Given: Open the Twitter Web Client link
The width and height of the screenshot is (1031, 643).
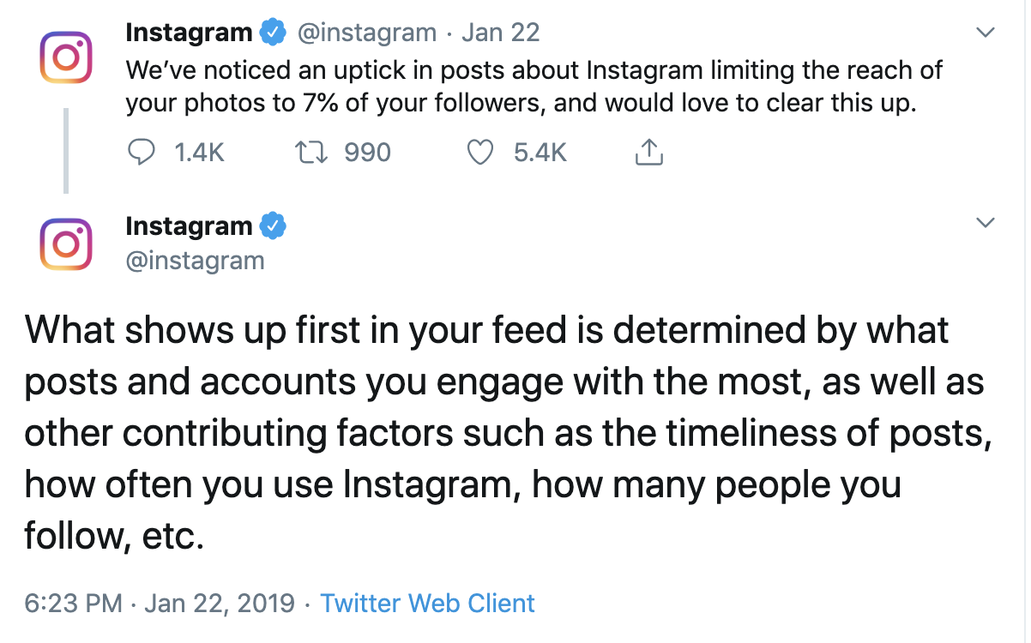Looking at the screenshot, I should coord(427,603).
